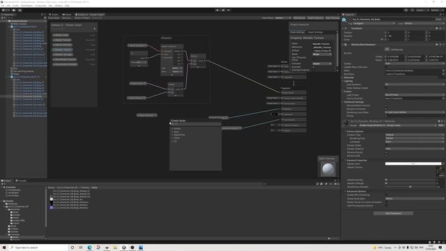
Task: Switch to the Scene tab
Action: [x=54, y=15]
